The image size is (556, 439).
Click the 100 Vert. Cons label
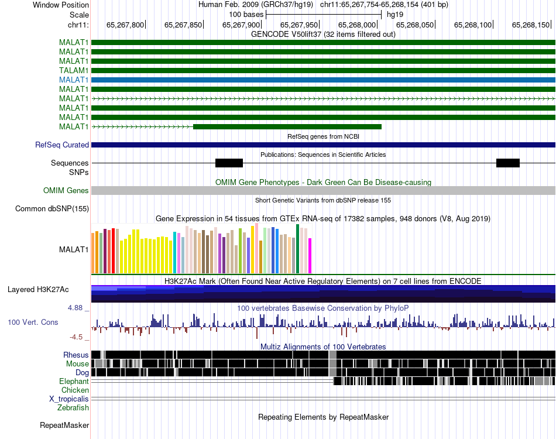(x=33, y=323)
